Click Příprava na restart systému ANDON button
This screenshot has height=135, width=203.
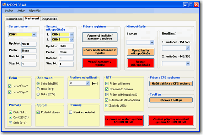pos(124,120)
